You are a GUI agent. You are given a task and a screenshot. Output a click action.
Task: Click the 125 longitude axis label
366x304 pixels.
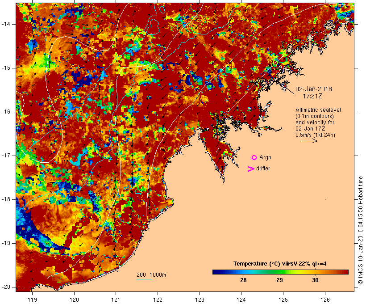pyautogui.click(x=283, y=300)
